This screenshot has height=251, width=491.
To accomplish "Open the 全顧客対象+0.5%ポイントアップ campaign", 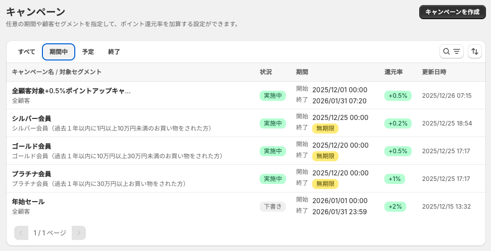I will click(x=71, y=91).
